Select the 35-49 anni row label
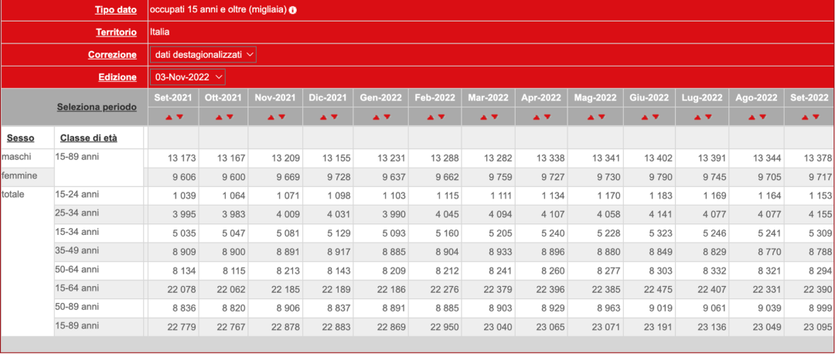This screenshot has width=835, height=354. [77, 250]
